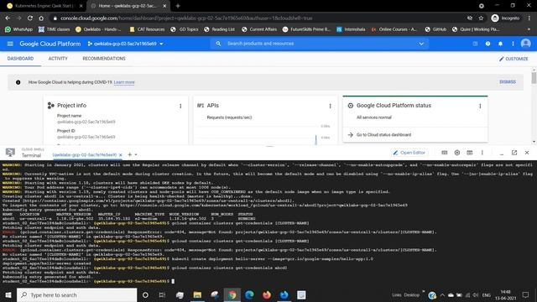Screen dimensions: 537x302
Task: Click the Chrome back navigation arrow
Action: [8, 18]
